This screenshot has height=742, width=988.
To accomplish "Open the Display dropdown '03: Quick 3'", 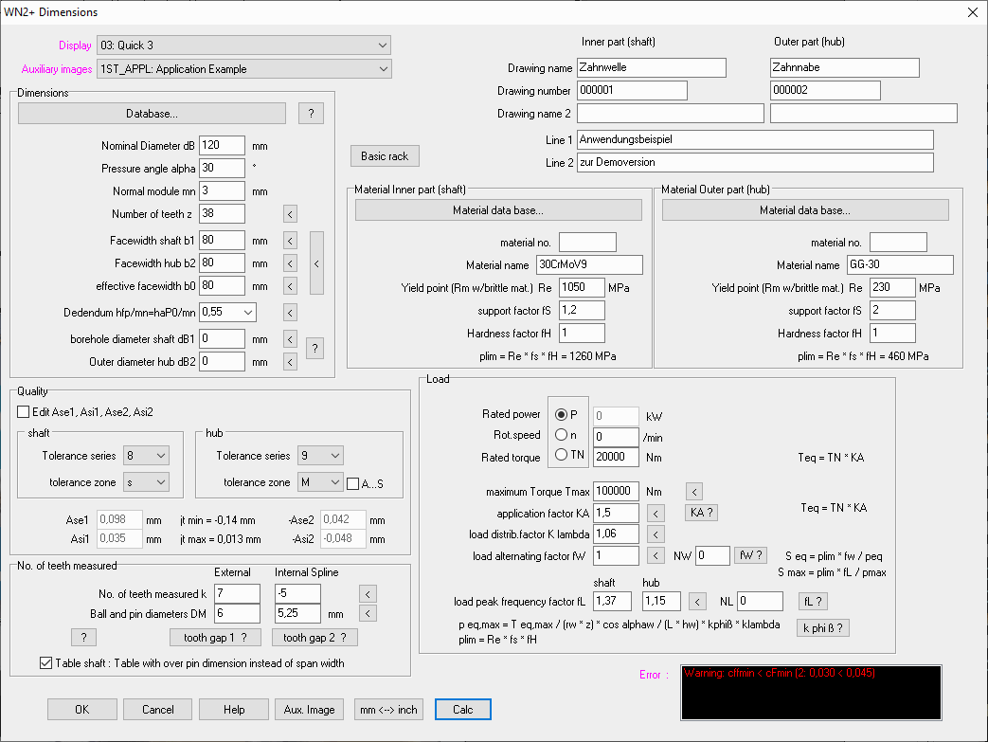I will 244,45.
